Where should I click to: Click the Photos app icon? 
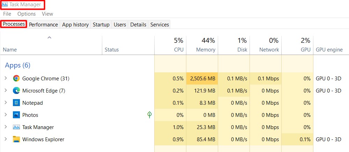16,115
